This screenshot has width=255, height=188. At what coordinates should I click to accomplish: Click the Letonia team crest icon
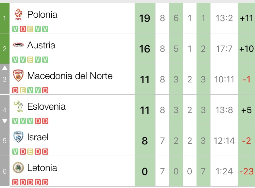[x=18, y=168]
